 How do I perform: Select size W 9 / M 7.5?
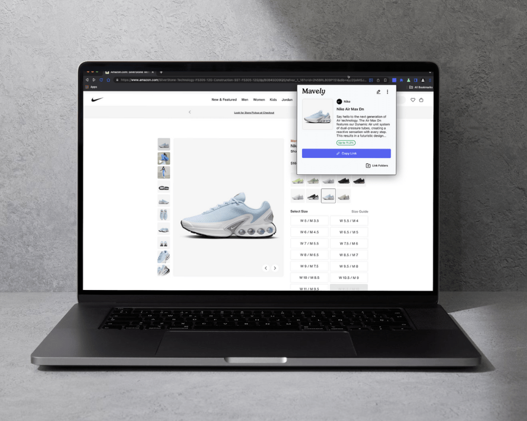(x=309, y=266)
